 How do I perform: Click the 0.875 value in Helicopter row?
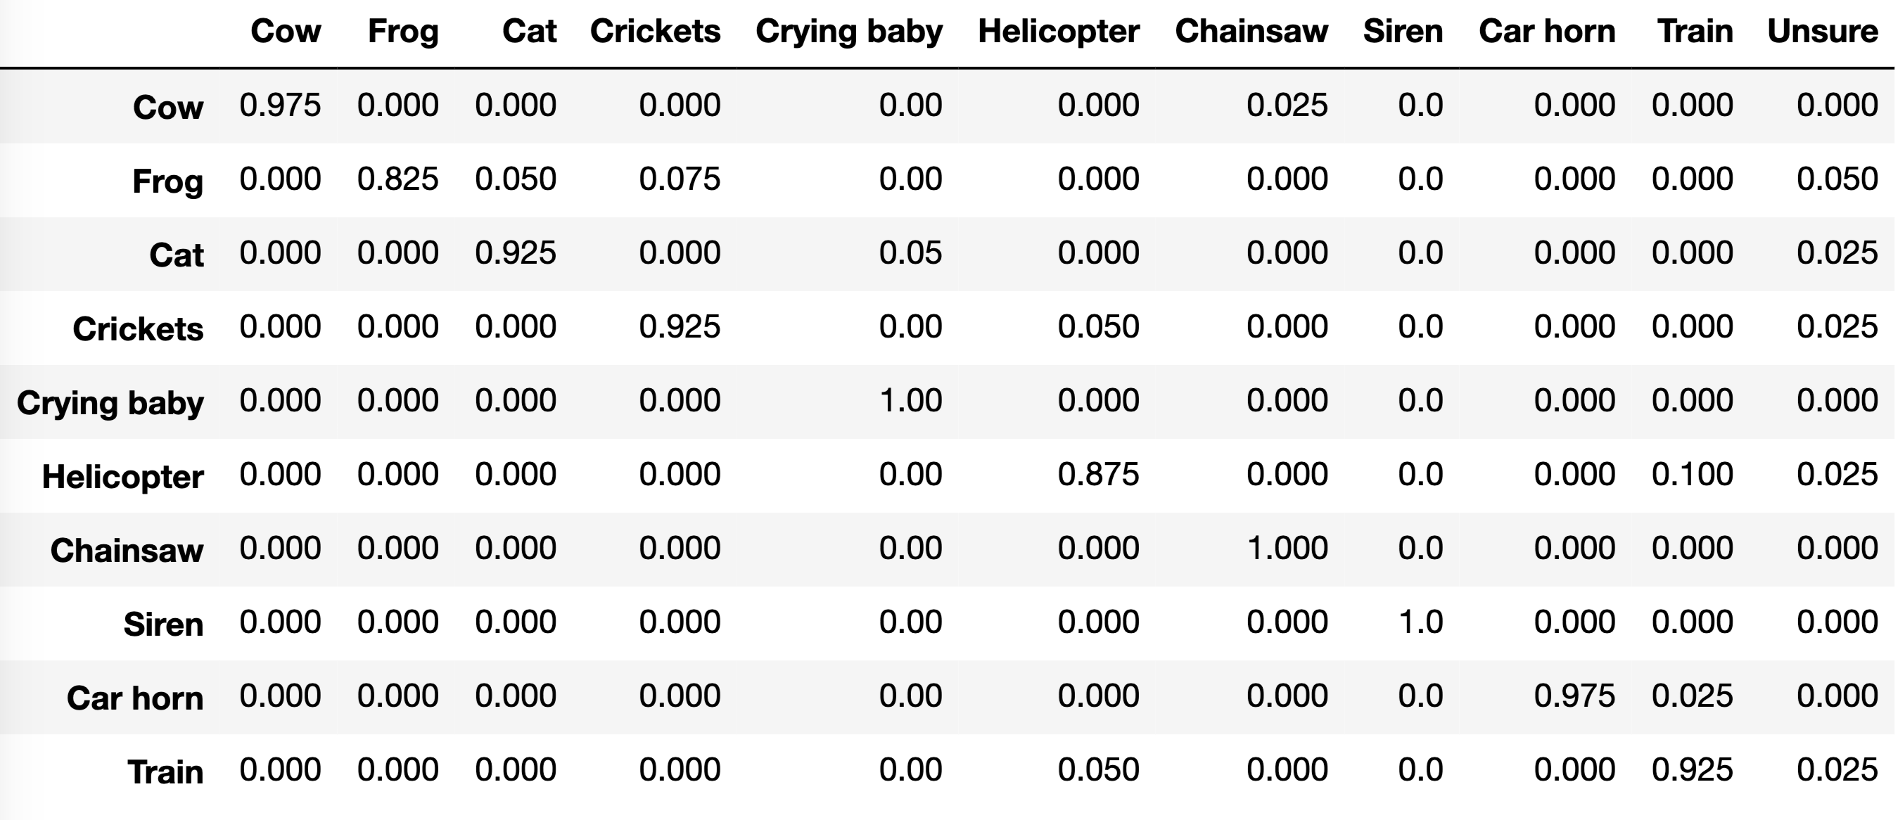pyautogui.click(x=1098, y=475)
